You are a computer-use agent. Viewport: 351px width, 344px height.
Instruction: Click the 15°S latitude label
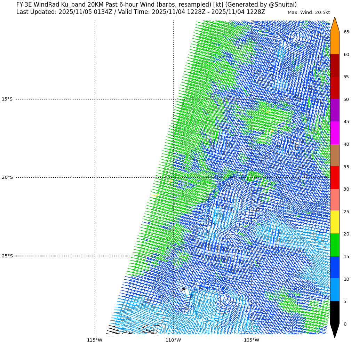[7, 99]
